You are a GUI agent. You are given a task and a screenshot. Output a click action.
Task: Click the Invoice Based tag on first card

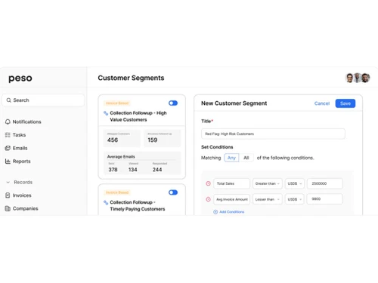point(117,103)
